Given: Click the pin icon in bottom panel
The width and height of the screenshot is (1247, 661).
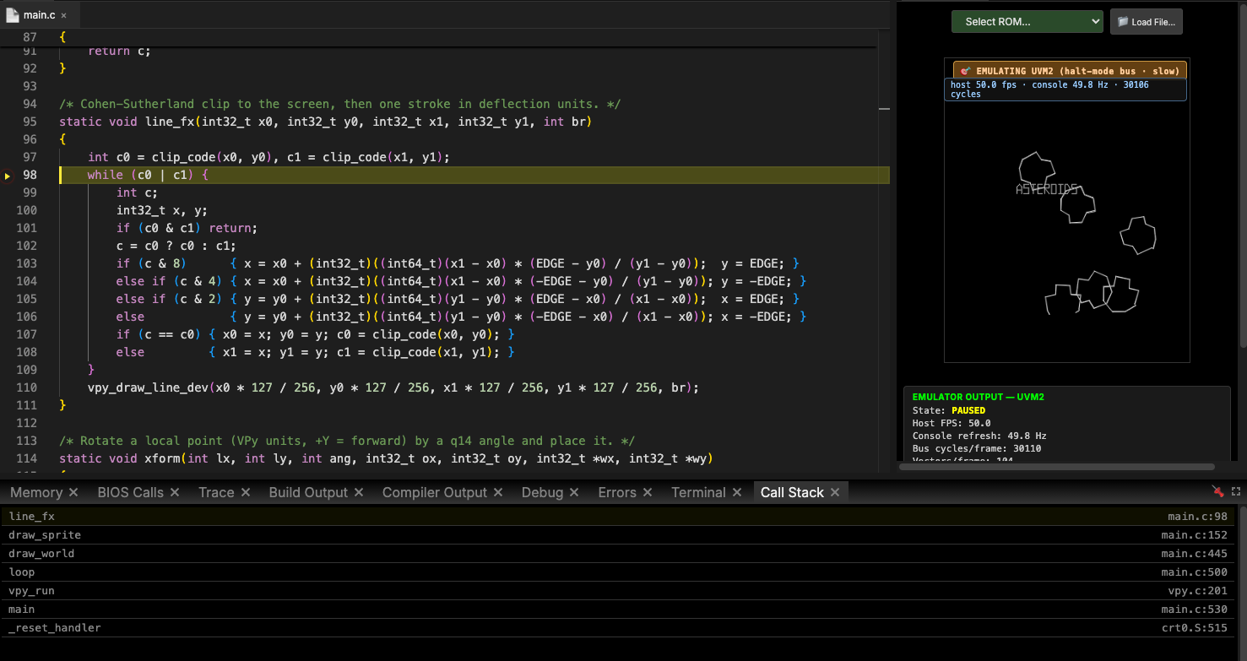Looking at the screenshot, I should pos(1218,491).
